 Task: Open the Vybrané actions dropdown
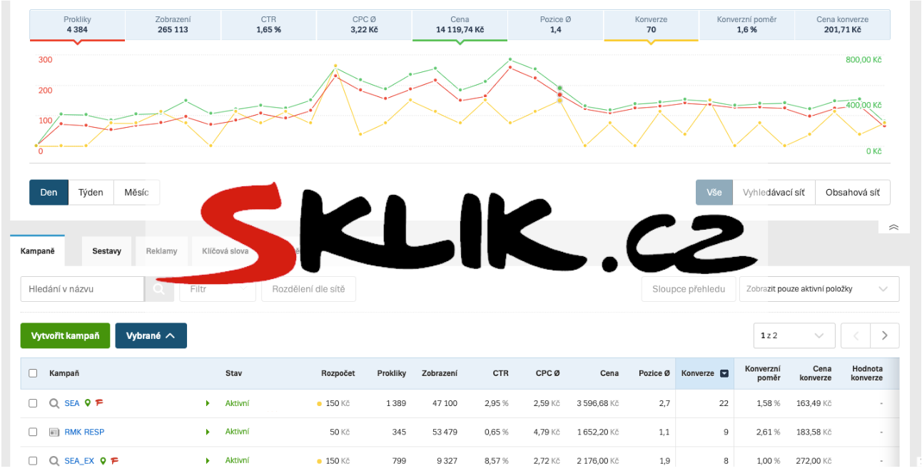click(151, 335)
